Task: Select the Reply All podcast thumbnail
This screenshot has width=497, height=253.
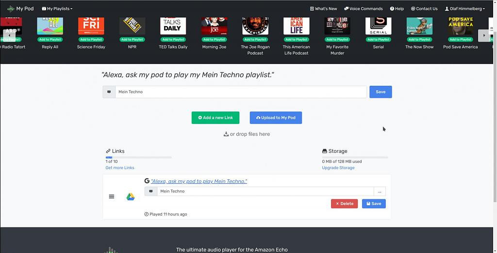Action: click(50, 26)
